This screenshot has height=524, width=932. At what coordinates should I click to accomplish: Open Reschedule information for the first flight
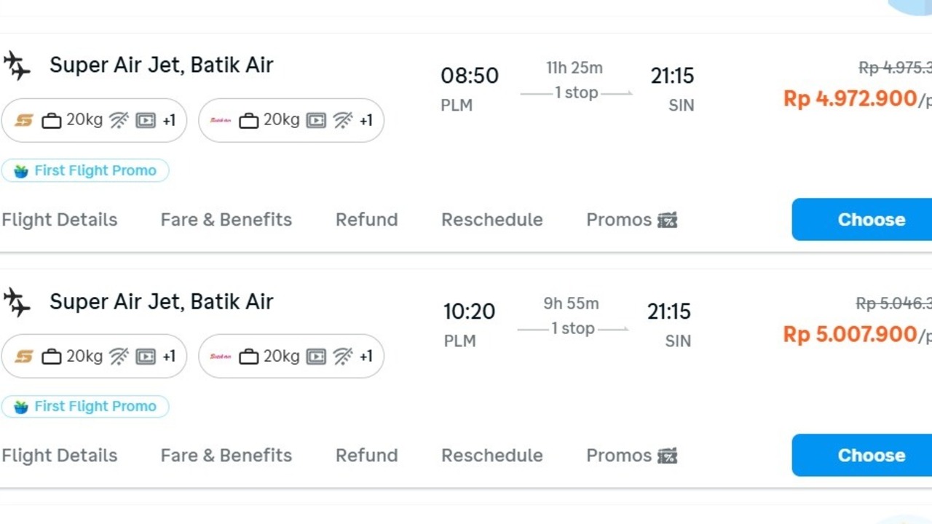pyautogui.click(x=491, y=219)
